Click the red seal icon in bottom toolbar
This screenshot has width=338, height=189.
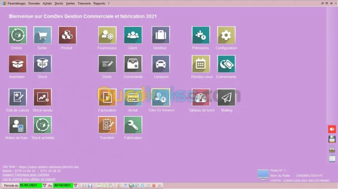[x=154, y=185]
